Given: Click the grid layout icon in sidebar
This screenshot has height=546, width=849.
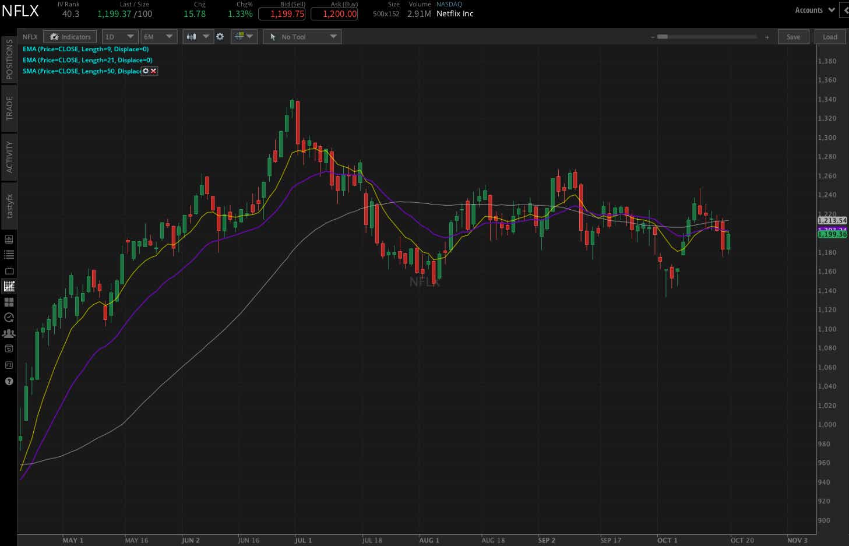Looking at the screenshot, I should click(8, 302).
